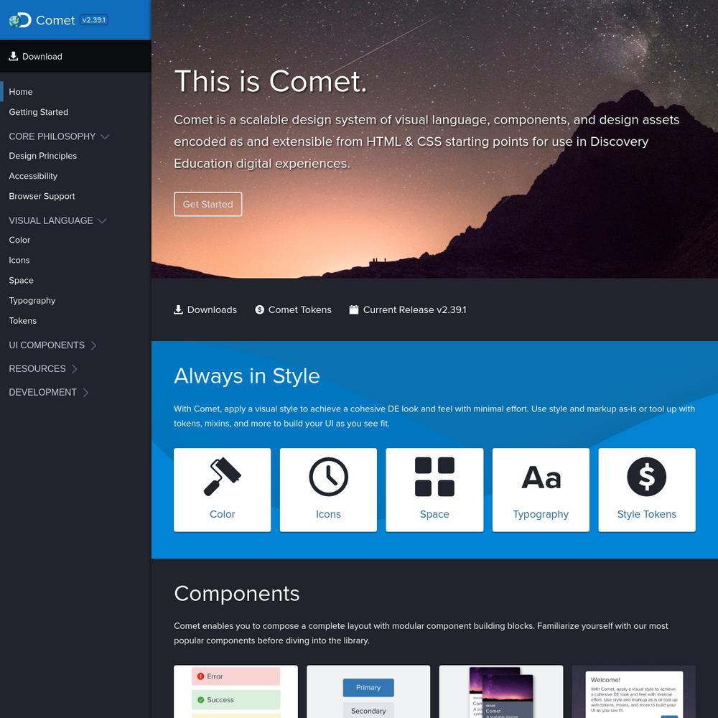The image size is (718, 718).
Task: Click the DEVELOPMENT section heading
Action: coord(42,393)
